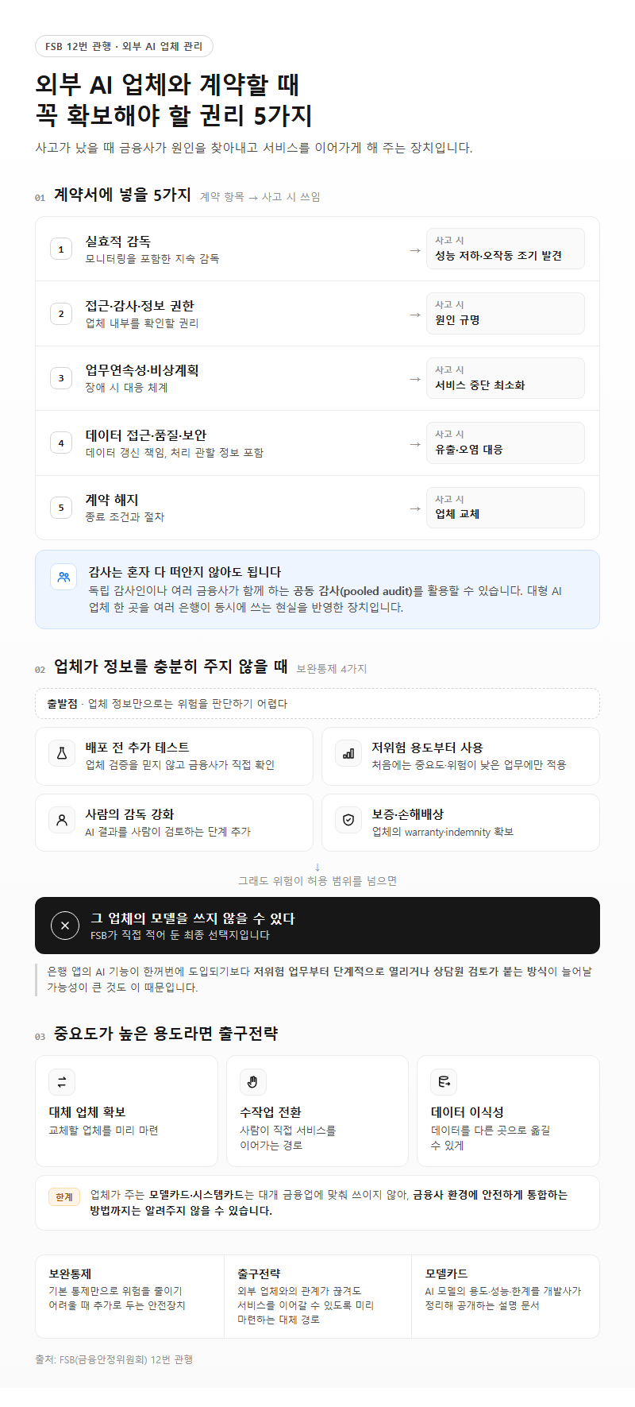This screenshot has height=1407, width=635.
Task: Click 그 업체의 모델을 쓰지 않을 수 있다 banner
Action: click(x=317, y=926)
